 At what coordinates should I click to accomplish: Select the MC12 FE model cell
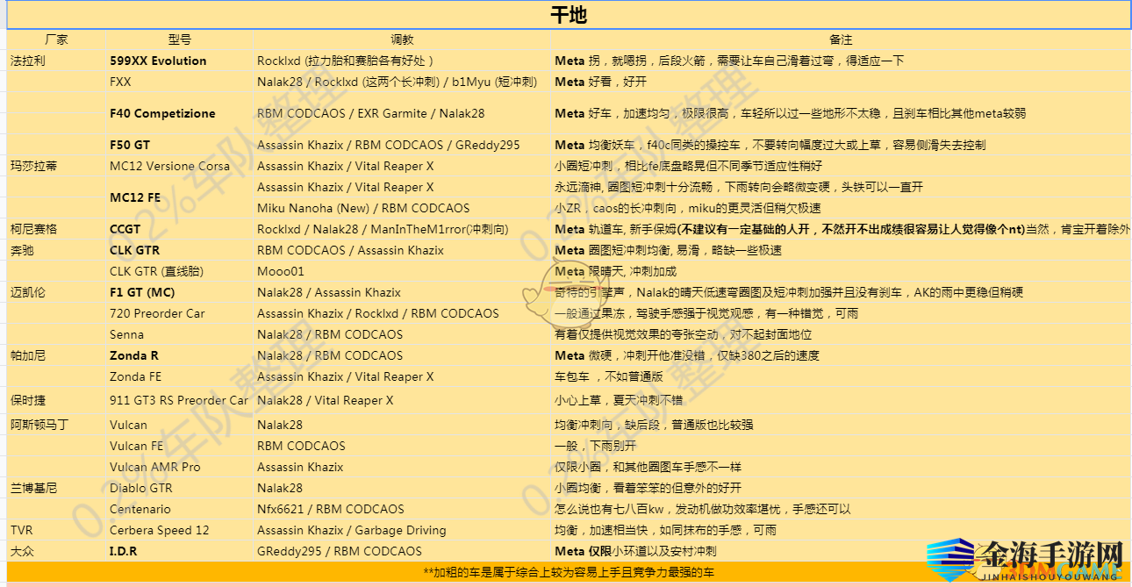(x=180, y=197)
